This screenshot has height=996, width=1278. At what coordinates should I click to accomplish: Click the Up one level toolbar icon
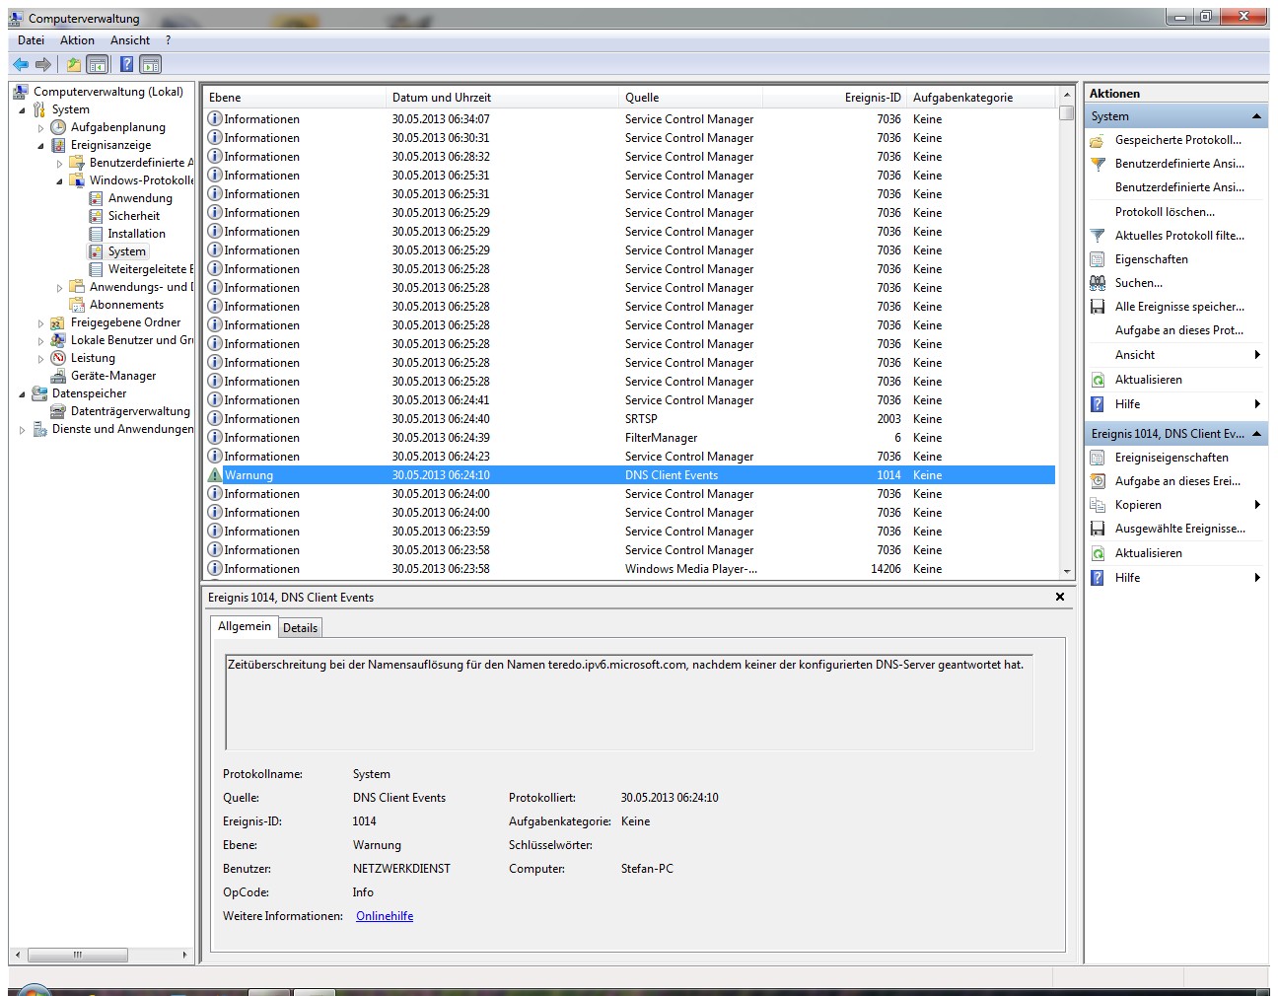pos(73,65)
